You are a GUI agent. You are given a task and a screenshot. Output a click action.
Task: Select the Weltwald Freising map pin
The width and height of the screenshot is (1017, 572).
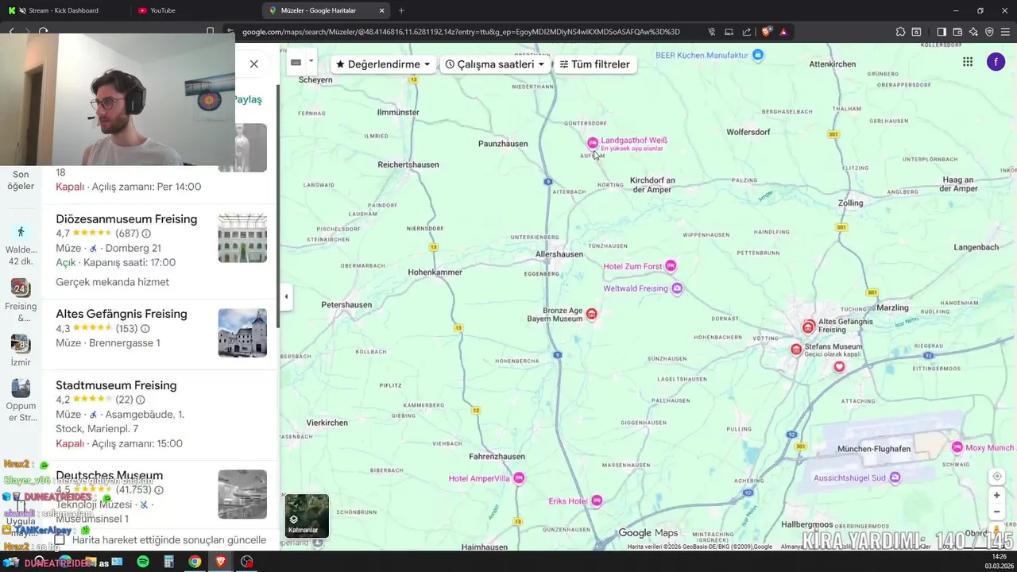click(677, 288)
